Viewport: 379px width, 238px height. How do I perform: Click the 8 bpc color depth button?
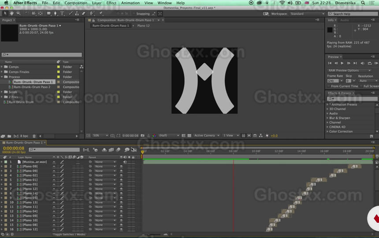24,136
